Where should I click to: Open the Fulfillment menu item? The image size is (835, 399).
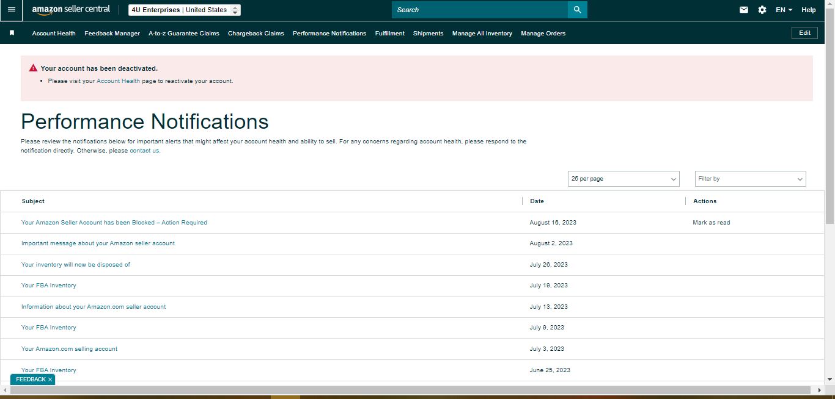390,33
